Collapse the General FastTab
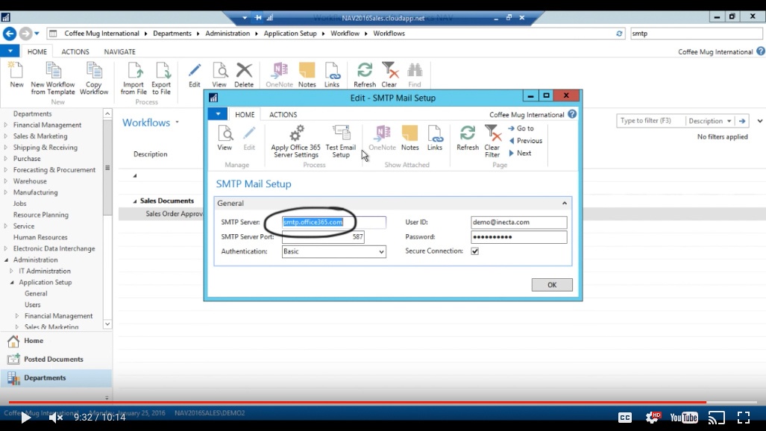The width and height of the screenshot is (766, 431). coord(564,204)
